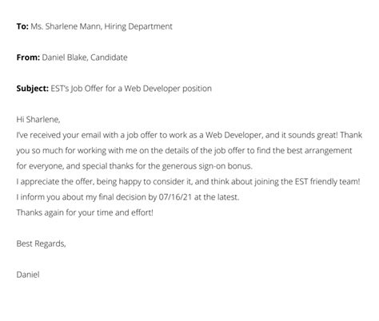Click the date 07/16/21 in the body
This screenshot has height=321, width=379.
pyautogui.click(x=175, y=197)
